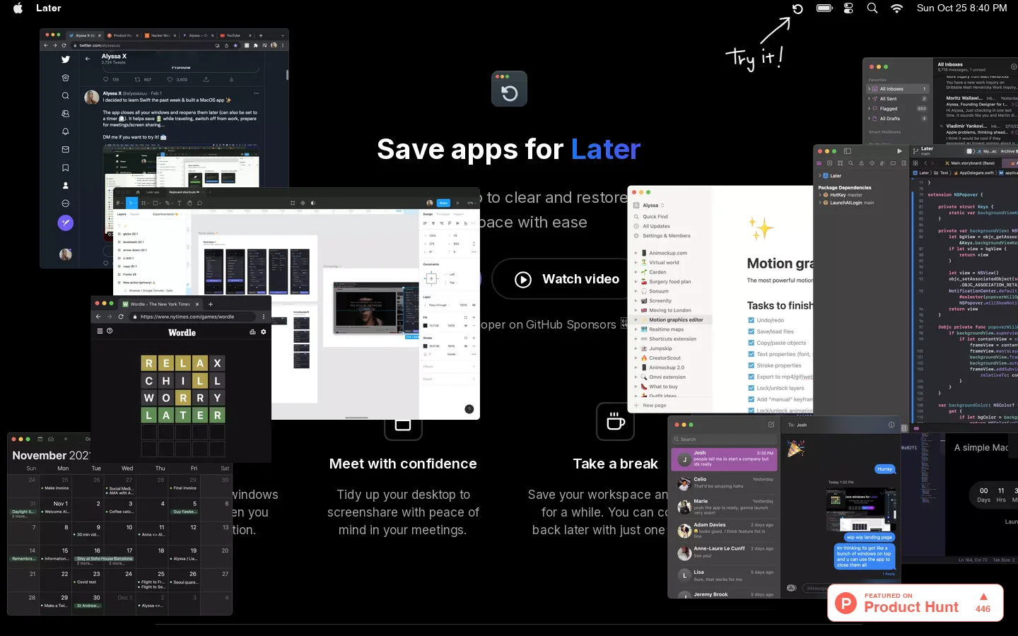Expand the Surgery food plan page
This screenshot has width=1018, height=636.
click(636, 282)
